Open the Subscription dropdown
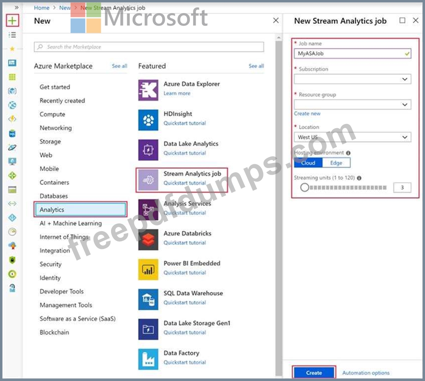 pyautogui.click(x=352, y=79)
